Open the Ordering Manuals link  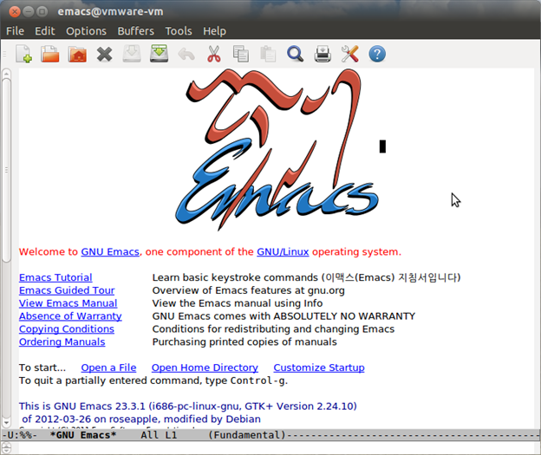click(62, 341)
